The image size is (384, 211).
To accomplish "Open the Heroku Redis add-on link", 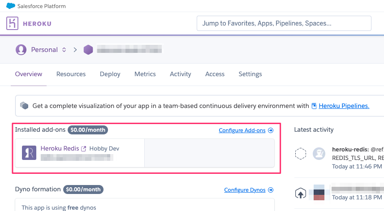I will tap(60, 148).
